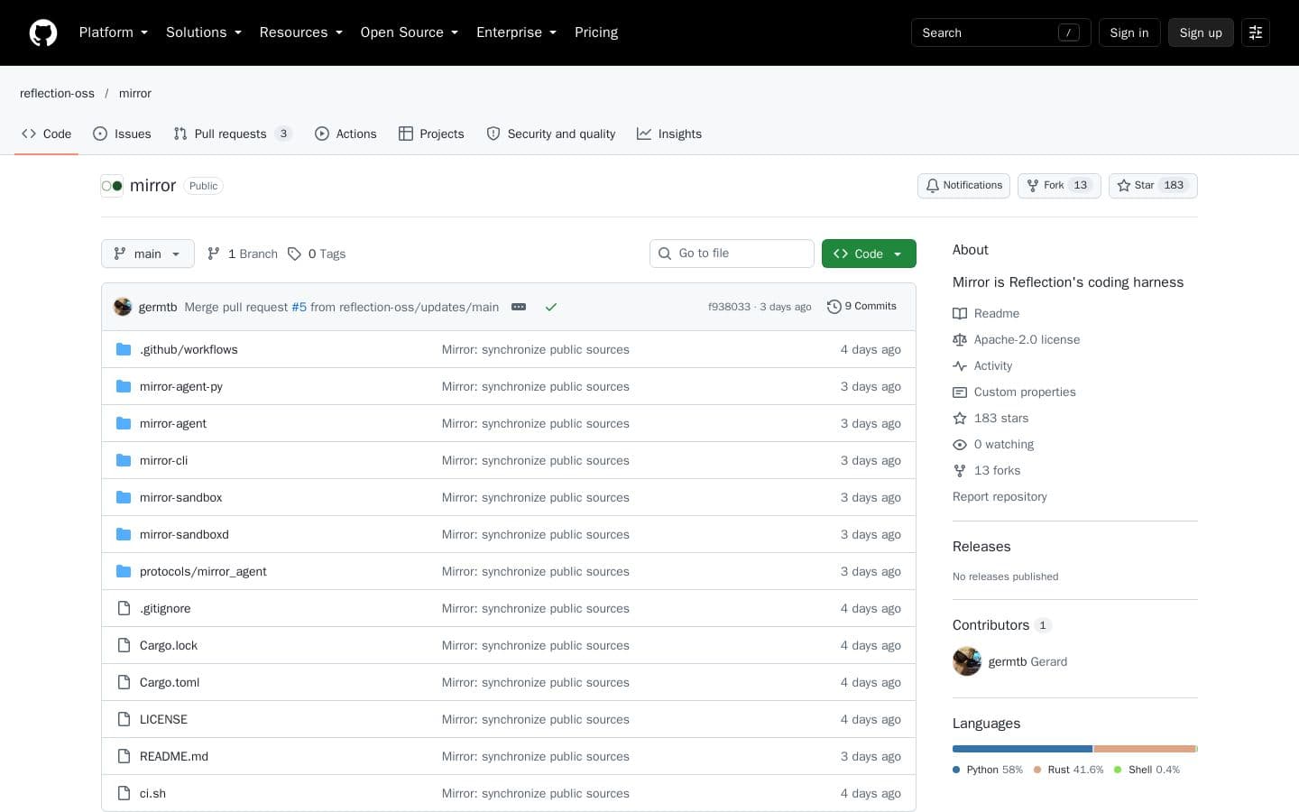Open the .github/workflows folder icon
The width and height of the screenshot is (1299, 812).
(124, 349)
